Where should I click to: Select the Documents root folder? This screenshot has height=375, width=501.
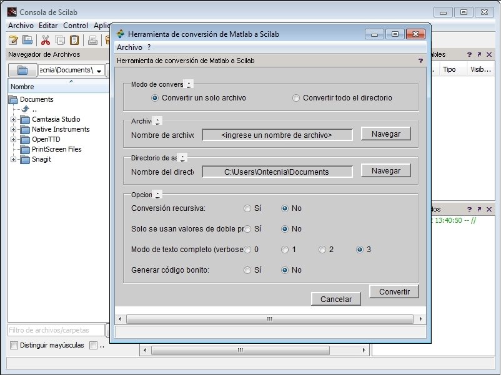36,99
